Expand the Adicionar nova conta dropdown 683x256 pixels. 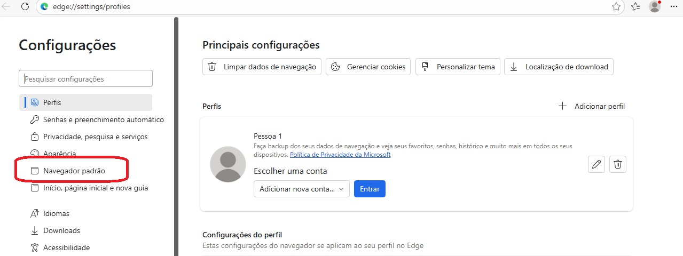302,189
